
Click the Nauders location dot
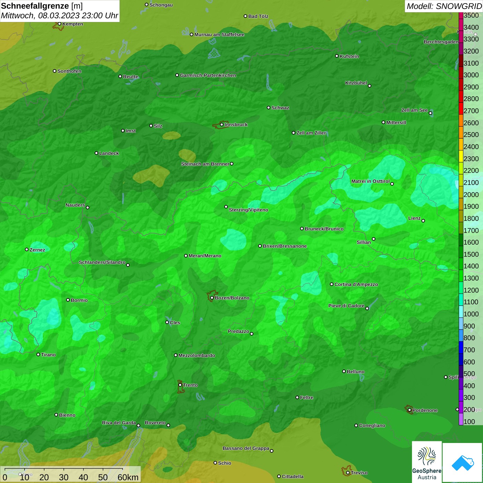(x=88, y=207)
